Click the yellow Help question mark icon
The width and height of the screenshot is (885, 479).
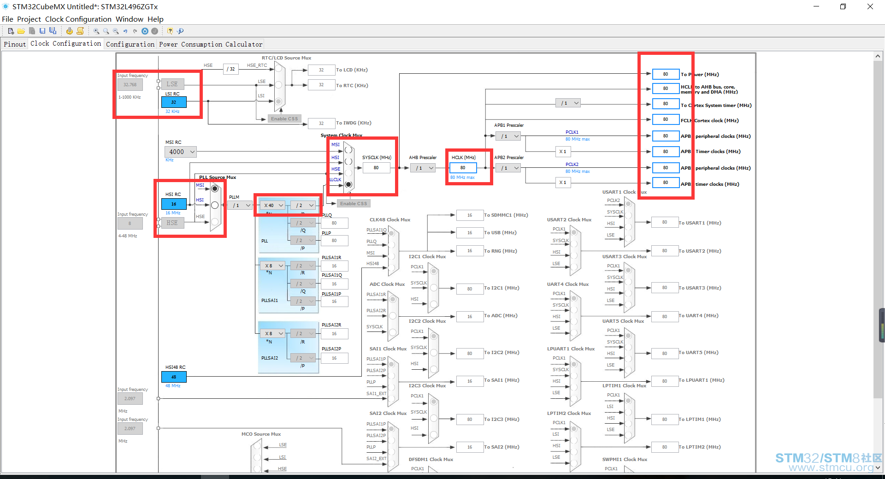[x=170, y=31]
